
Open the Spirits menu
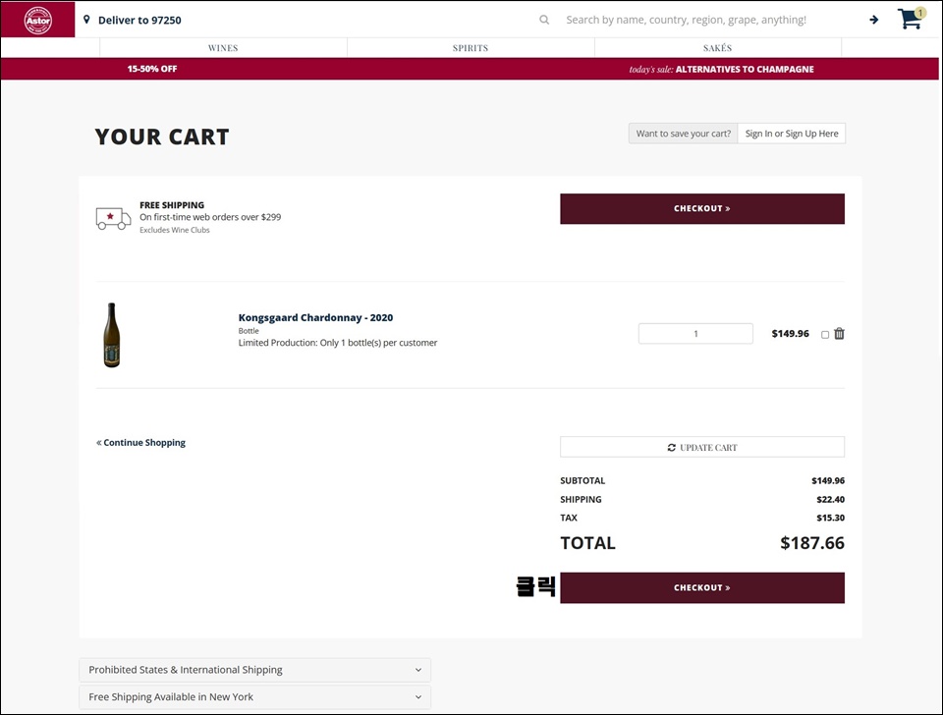point(471,48)
